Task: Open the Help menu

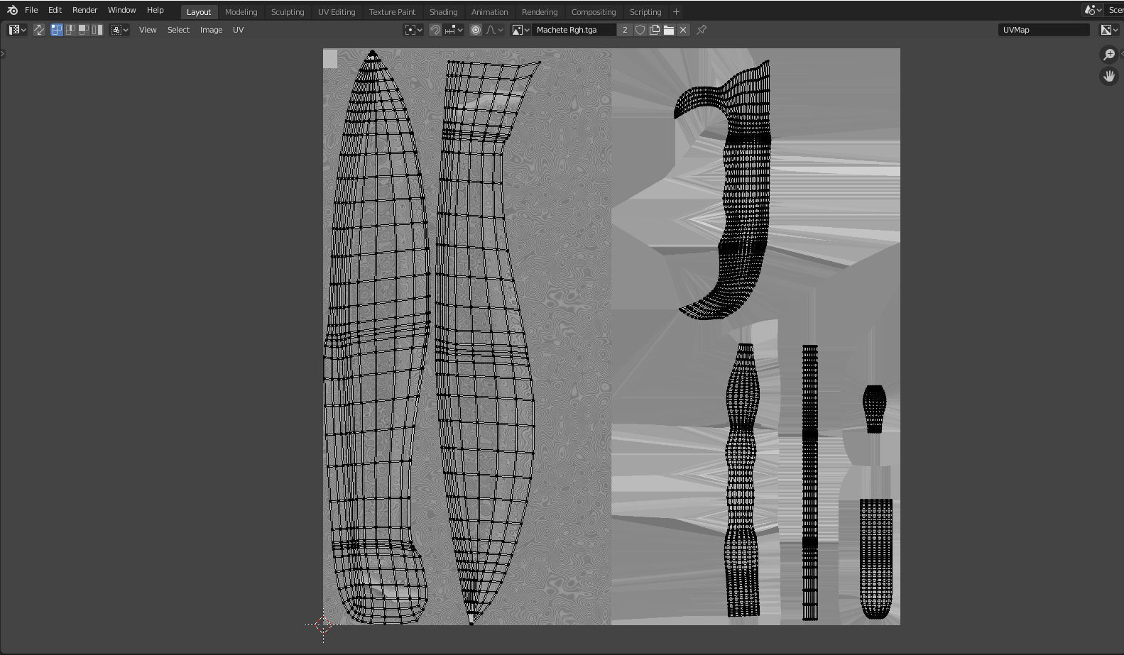Action: click(x=155, y=11)
